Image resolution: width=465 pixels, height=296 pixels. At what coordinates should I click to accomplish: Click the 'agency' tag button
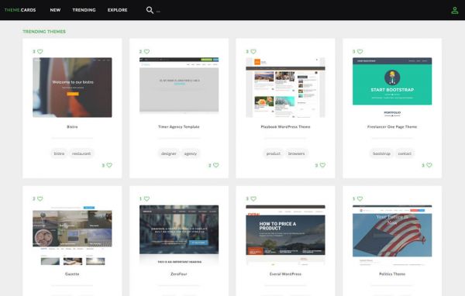[191, 153]
